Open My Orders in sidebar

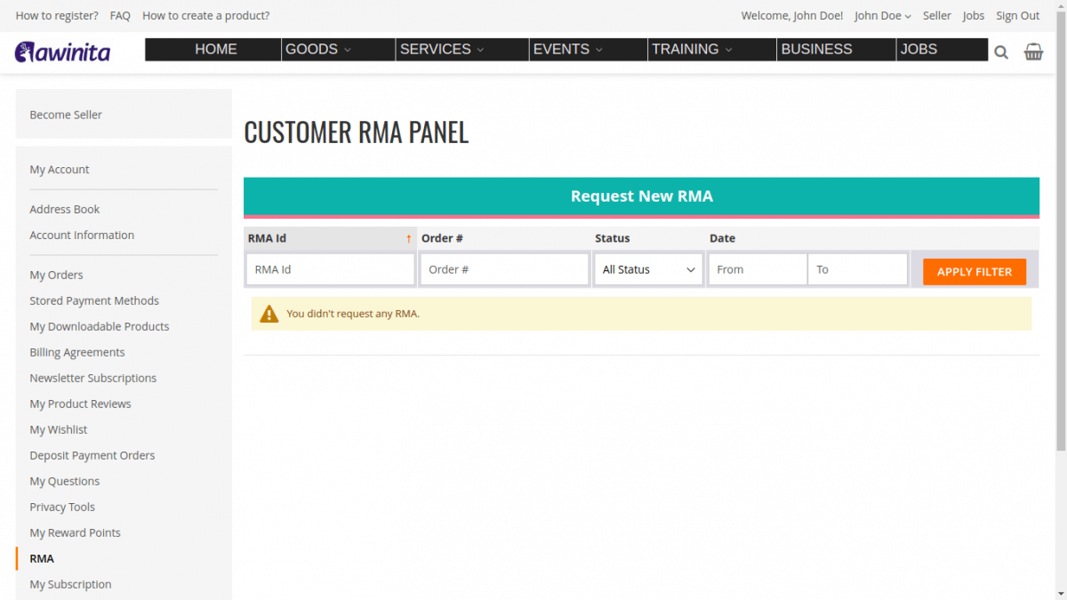[x=56, y=276]
